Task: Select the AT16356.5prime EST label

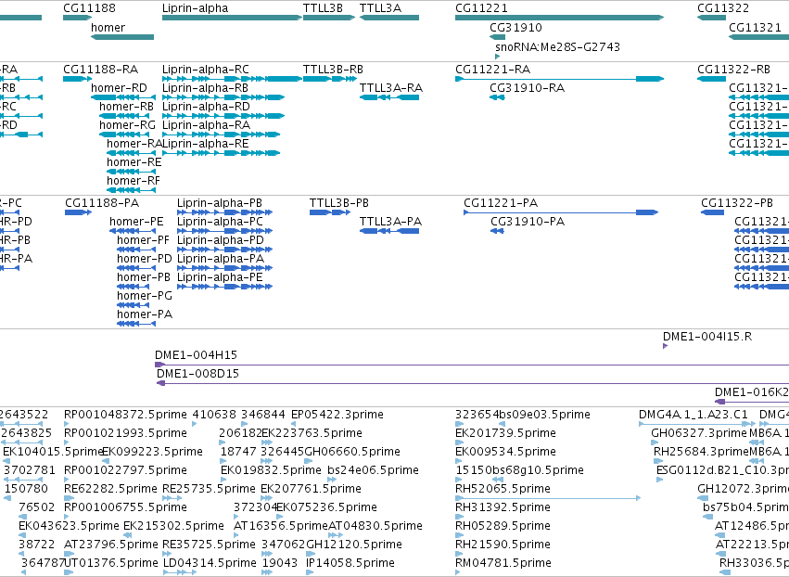Action: pos(281,526)
